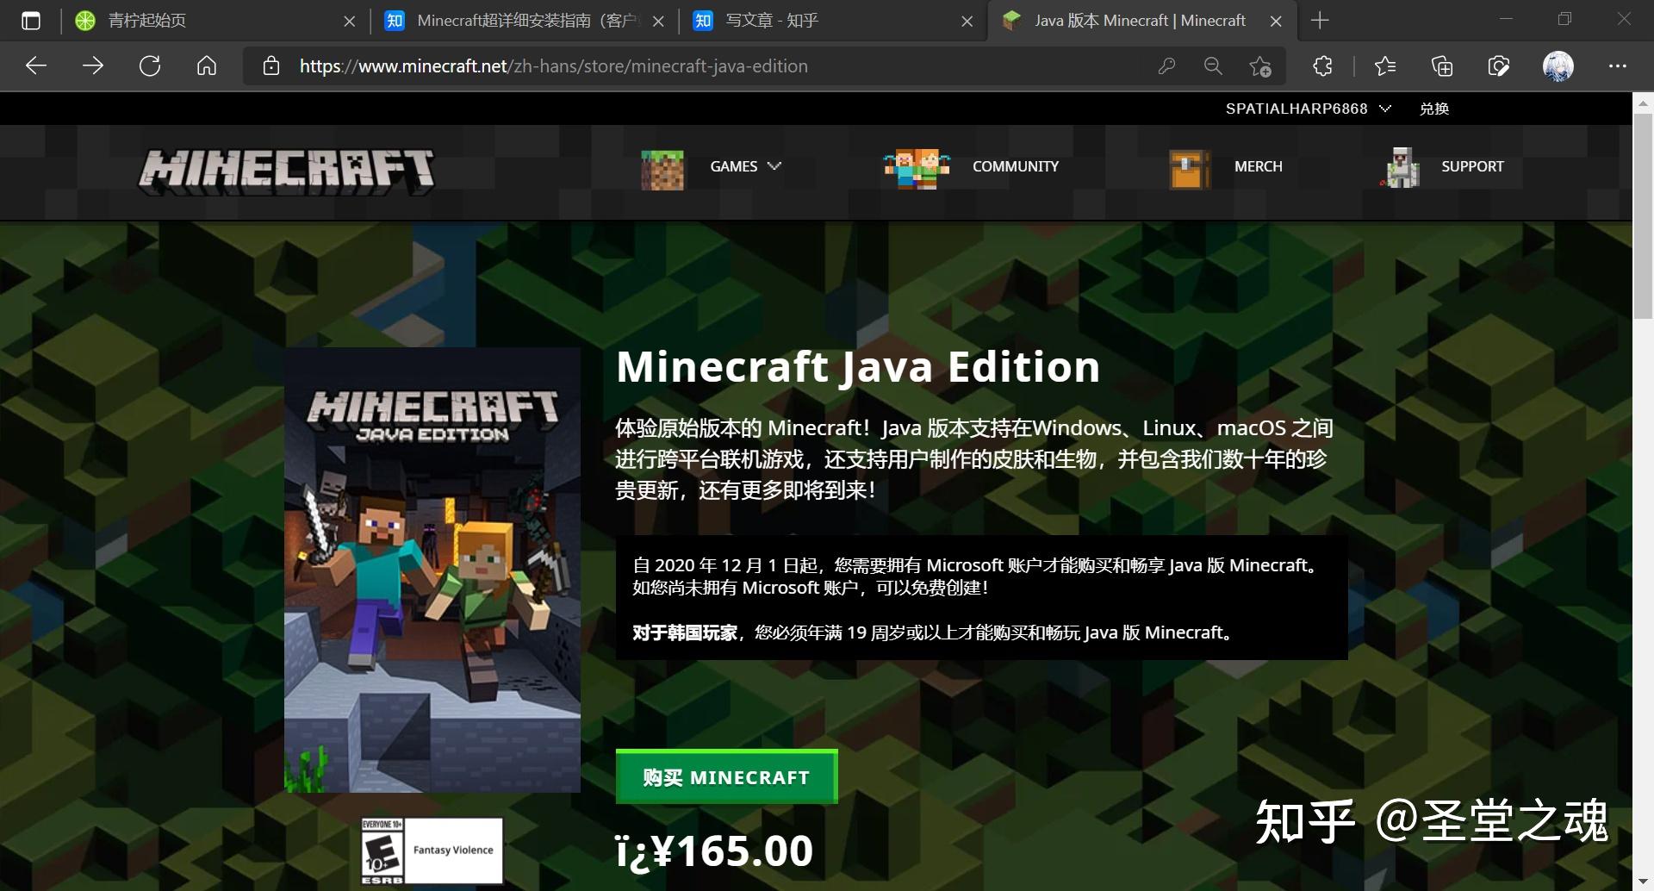Click the page vertical scrollbar

[x=1643, y=215]
